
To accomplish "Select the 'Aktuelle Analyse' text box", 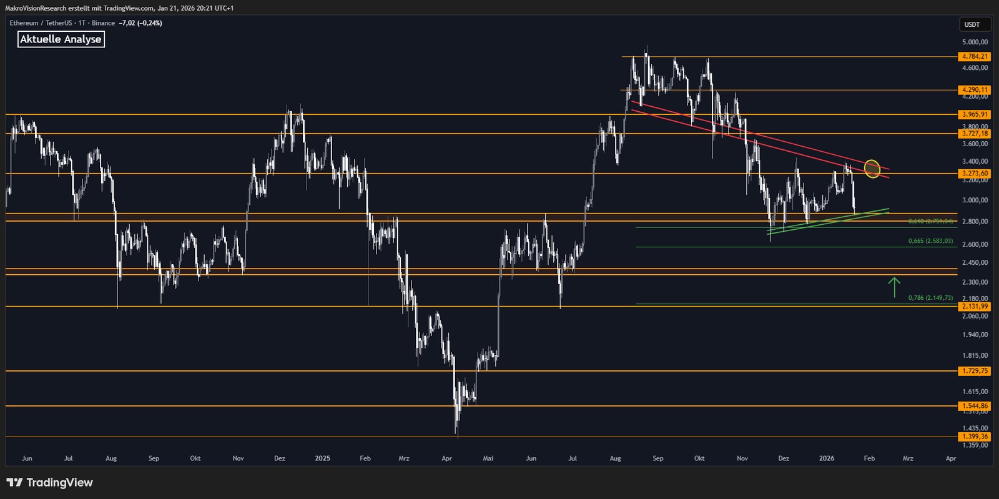I will coord(61,39).
